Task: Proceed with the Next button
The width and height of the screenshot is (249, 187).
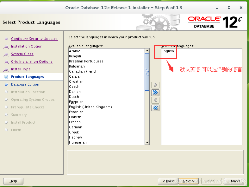Action: pyautogui.click(x=189, y=181)
